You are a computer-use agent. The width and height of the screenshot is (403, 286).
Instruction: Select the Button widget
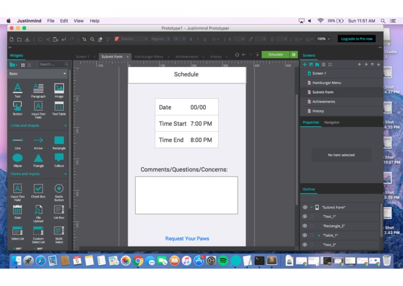17,108
